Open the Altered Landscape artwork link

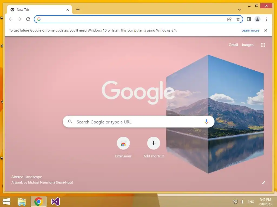27,177
